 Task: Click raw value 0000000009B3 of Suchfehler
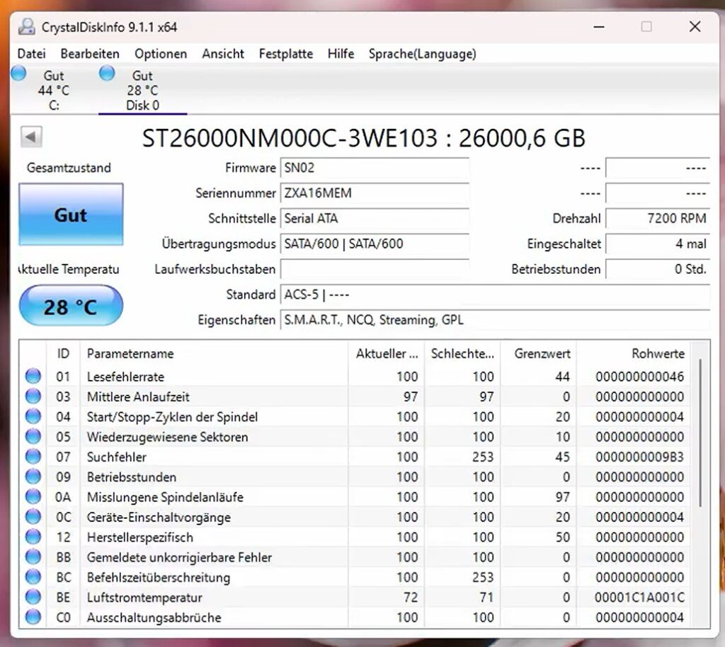tap(639, 457)
